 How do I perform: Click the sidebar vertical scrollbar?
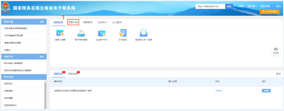pos(45,96)
